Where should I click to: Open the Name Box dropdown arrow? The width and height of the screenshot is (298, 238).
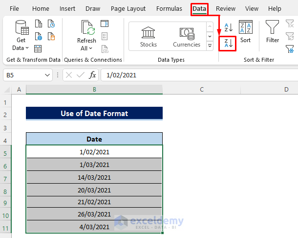tap(47, 75)
